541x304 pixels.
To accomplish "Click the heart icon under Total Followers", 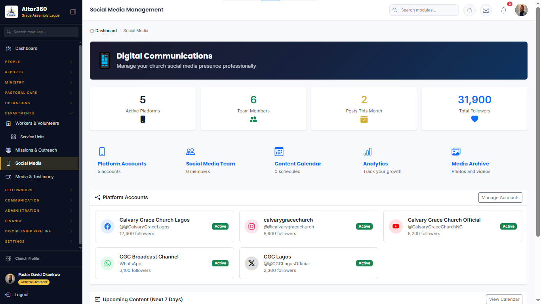I will click(x=474, y=119).
